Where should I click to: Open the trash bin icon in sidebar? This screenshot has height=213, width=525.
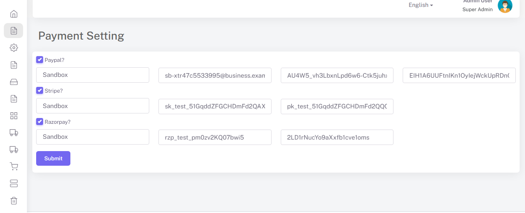tap(13, 200)
